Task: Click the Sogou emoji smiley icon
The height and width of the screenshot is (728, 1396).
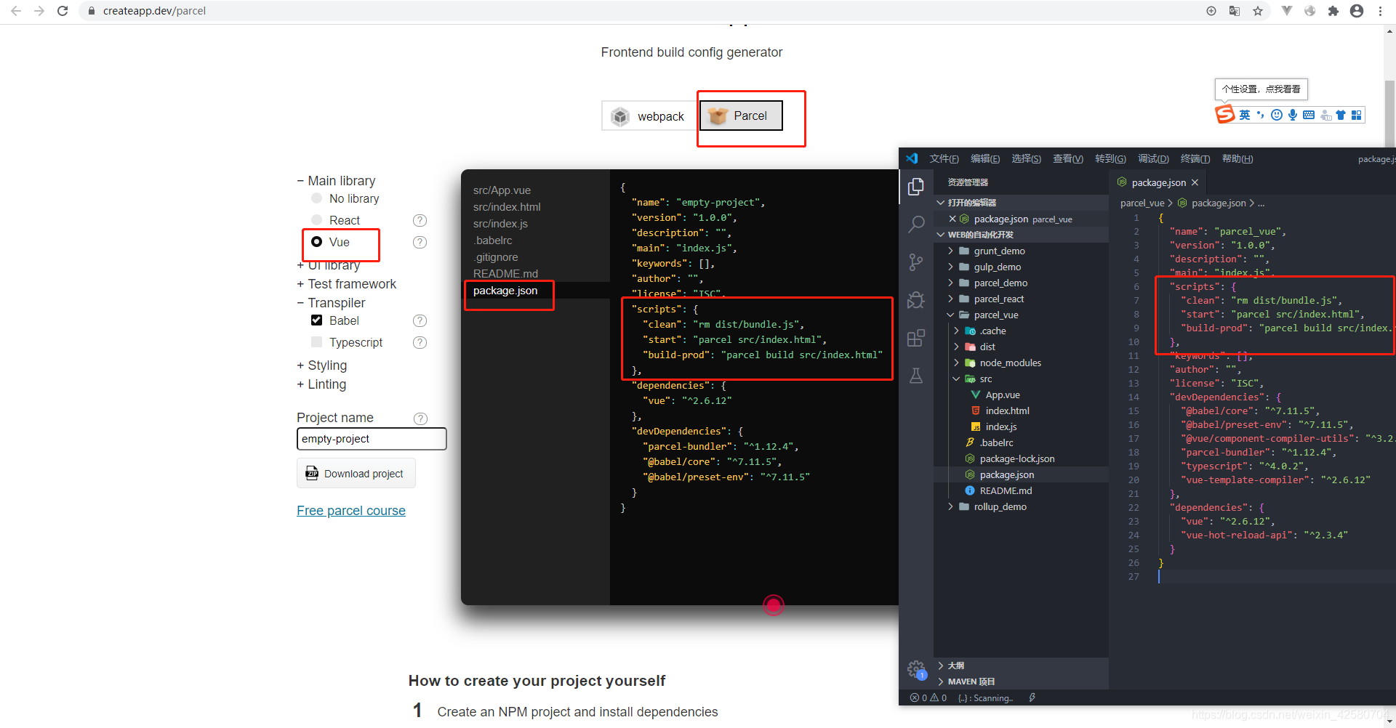Action: 1277,115
